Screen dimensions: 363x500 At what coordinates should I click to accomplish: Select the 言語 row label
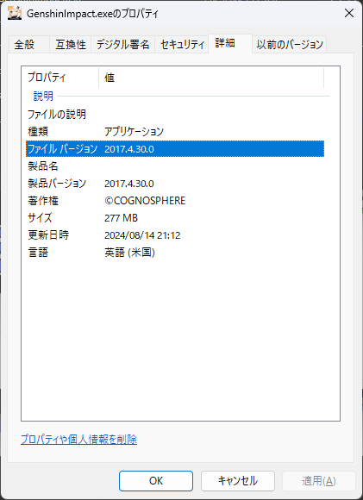tap(38, 253)
